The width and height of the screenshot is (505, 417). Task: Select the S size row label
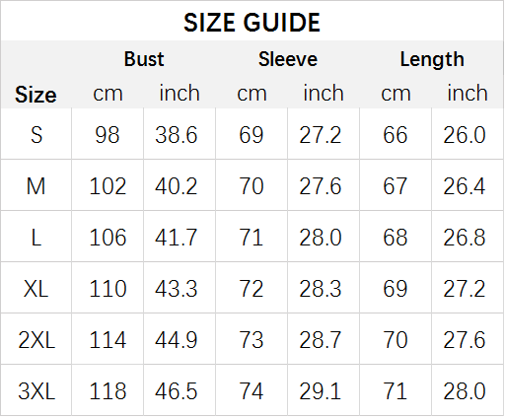click(36, 135)
